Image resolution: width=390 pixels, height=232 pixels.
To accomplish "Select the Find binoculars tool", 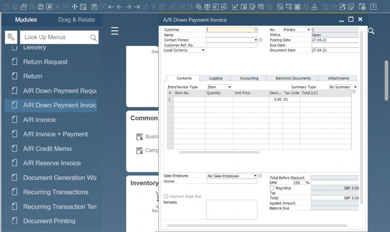I will [x=93, y=6].
